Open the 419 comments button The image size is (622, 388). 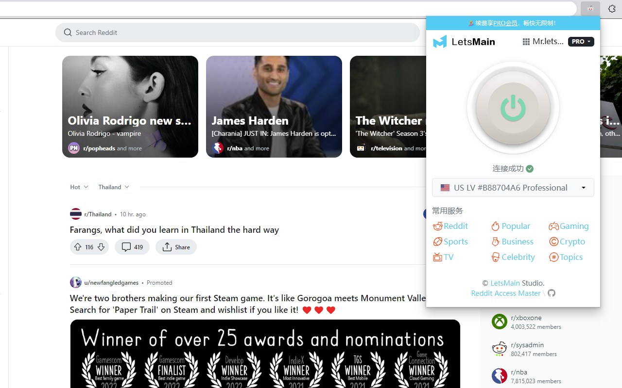pos(132,247)
